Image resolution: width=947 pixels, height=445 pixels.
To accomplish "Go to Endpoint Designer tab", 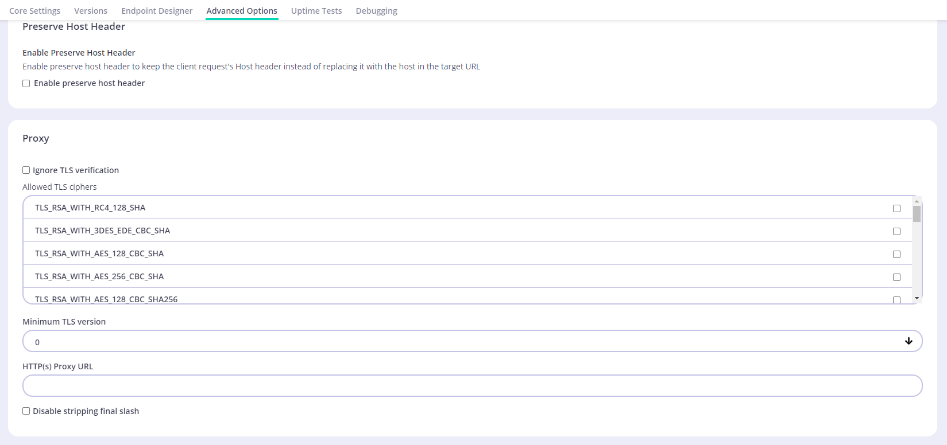I will click(157, 11).
